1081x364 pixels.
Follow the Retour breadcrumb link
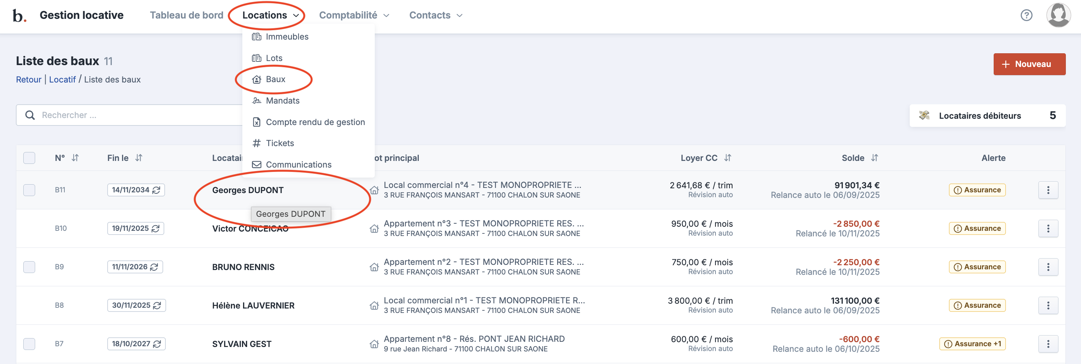click(28, 80)
